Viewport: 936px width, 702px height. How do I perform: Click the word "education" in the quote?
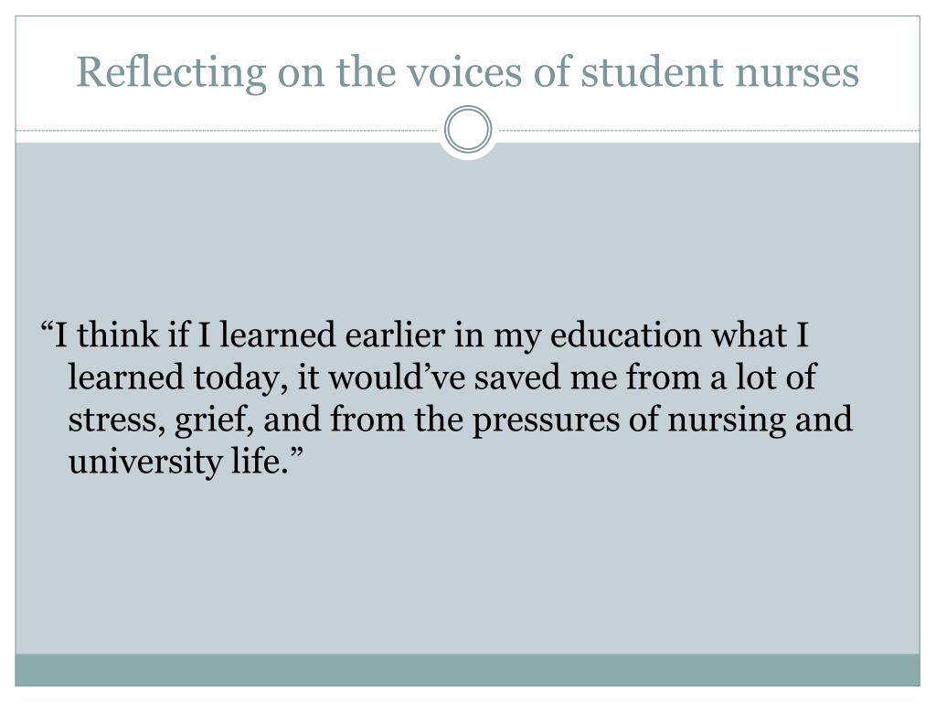625,335
